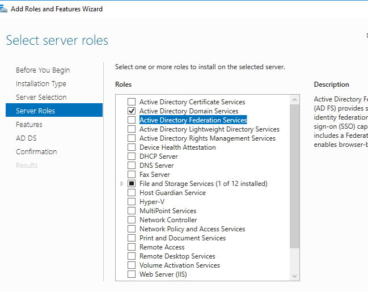Select Network Controller label
The image size is (368, 292).
(x=168, y=220)
